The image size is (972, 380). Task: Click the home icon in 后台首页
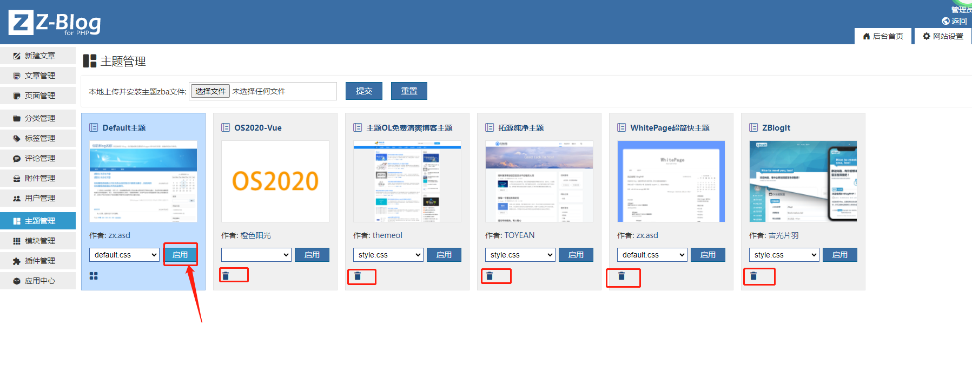click(x=867, y=36)
